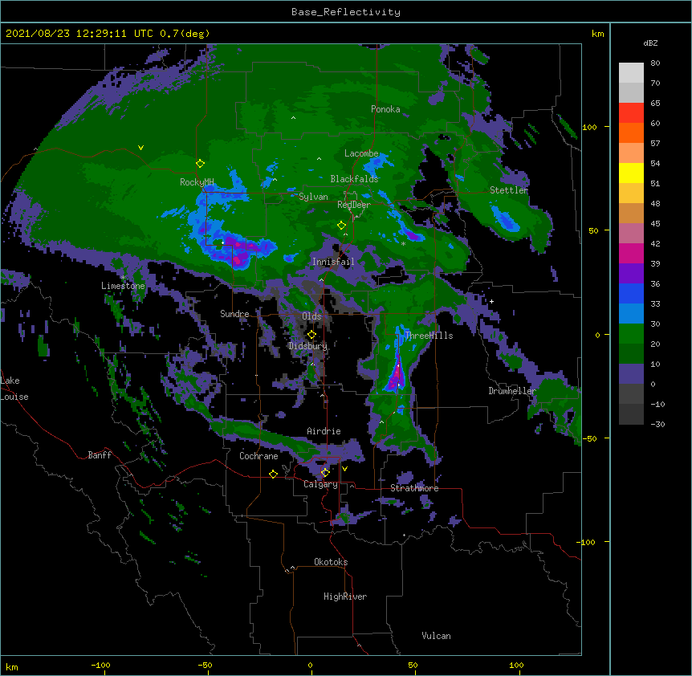The width and height of the screenshot is (692, 676).
Task: Click the Sylvan label
Action: click(313, 197)
